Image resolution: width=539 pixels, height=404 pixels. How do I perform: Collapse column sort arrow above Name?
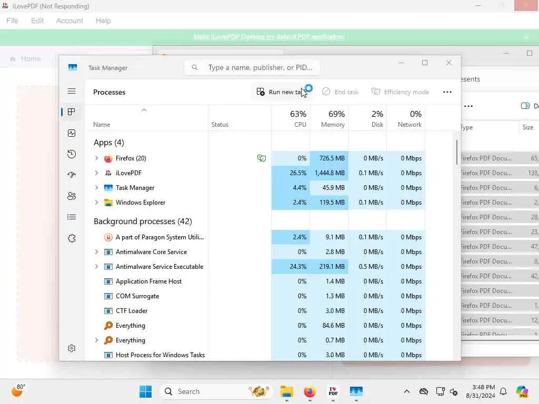(x=144, y=110)
